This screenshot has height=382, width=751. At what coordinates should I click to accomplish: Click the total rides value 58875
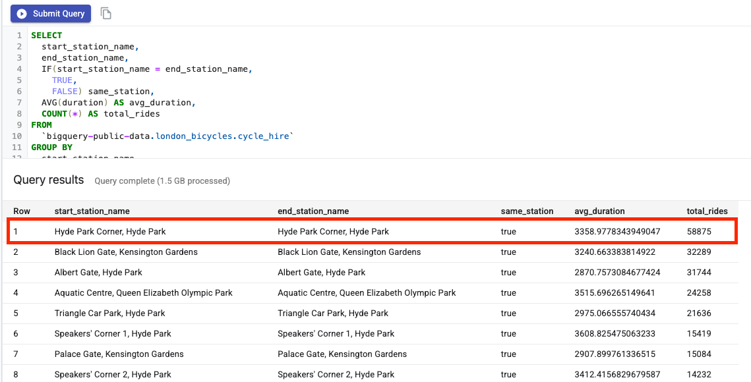tap(699, 232)
